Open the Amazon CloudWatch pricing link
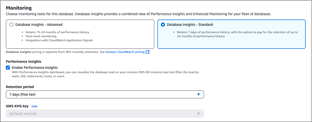312x122 pixels. (125, 52)
